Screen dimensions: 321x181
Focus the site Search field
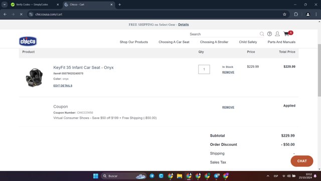[224, 34]
